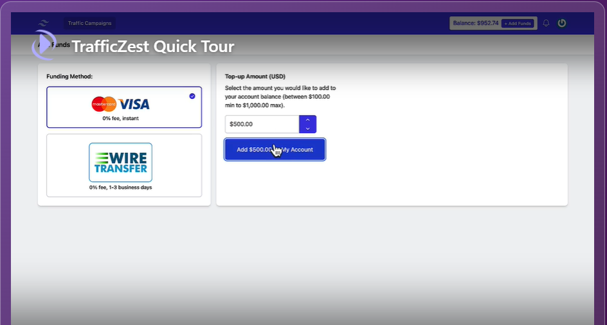Click the selected checkmark on card option
The height and width of the screenshot is (325, 607).
coord(192,96)
